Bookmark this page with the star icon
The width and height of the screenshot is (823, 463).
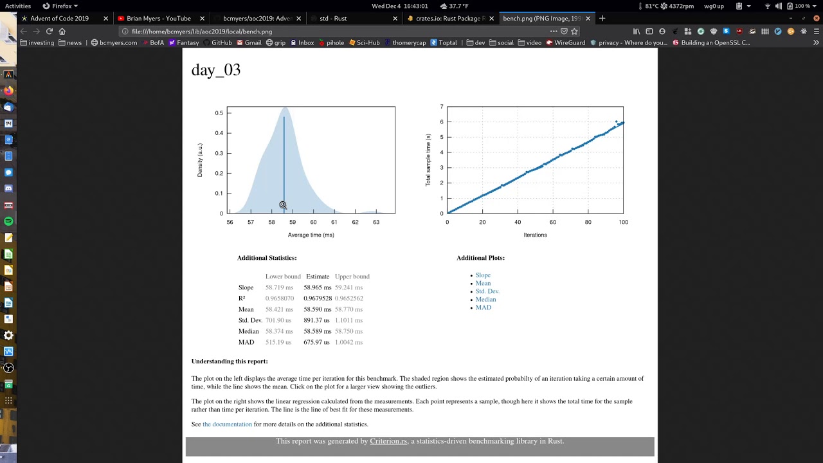tap(574, 31)
